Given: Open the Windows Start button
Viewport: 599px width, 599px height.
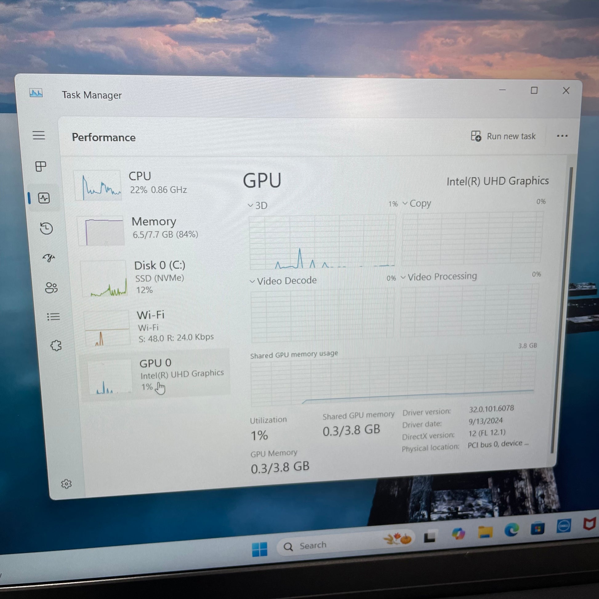Looking at the screenshot, I should (x=259, y=549).
